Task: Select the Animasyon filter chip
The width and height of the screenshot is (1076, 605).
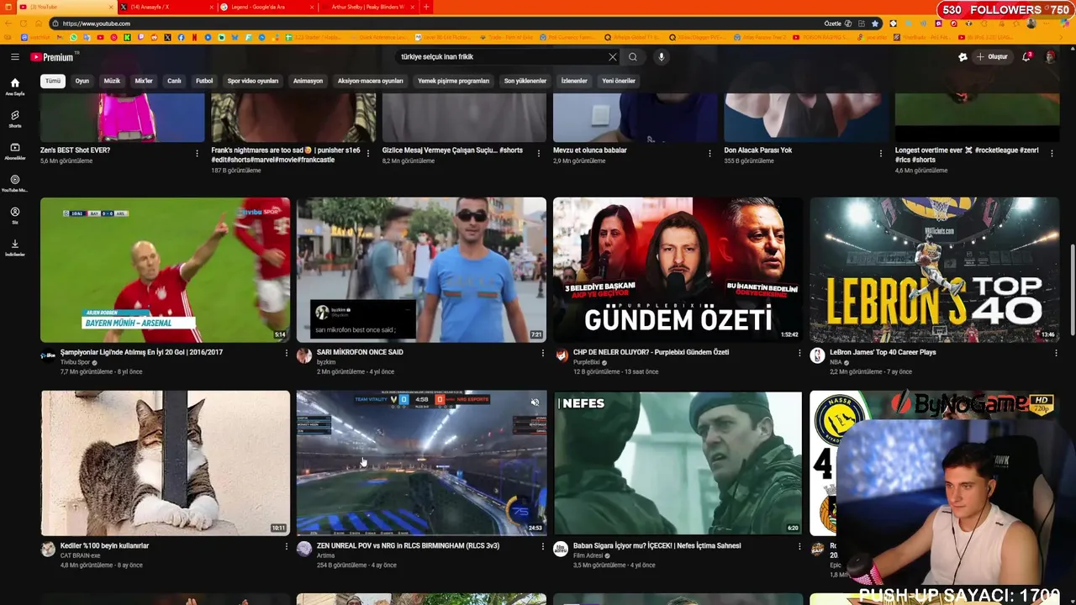Action: [x=308, y=81]
